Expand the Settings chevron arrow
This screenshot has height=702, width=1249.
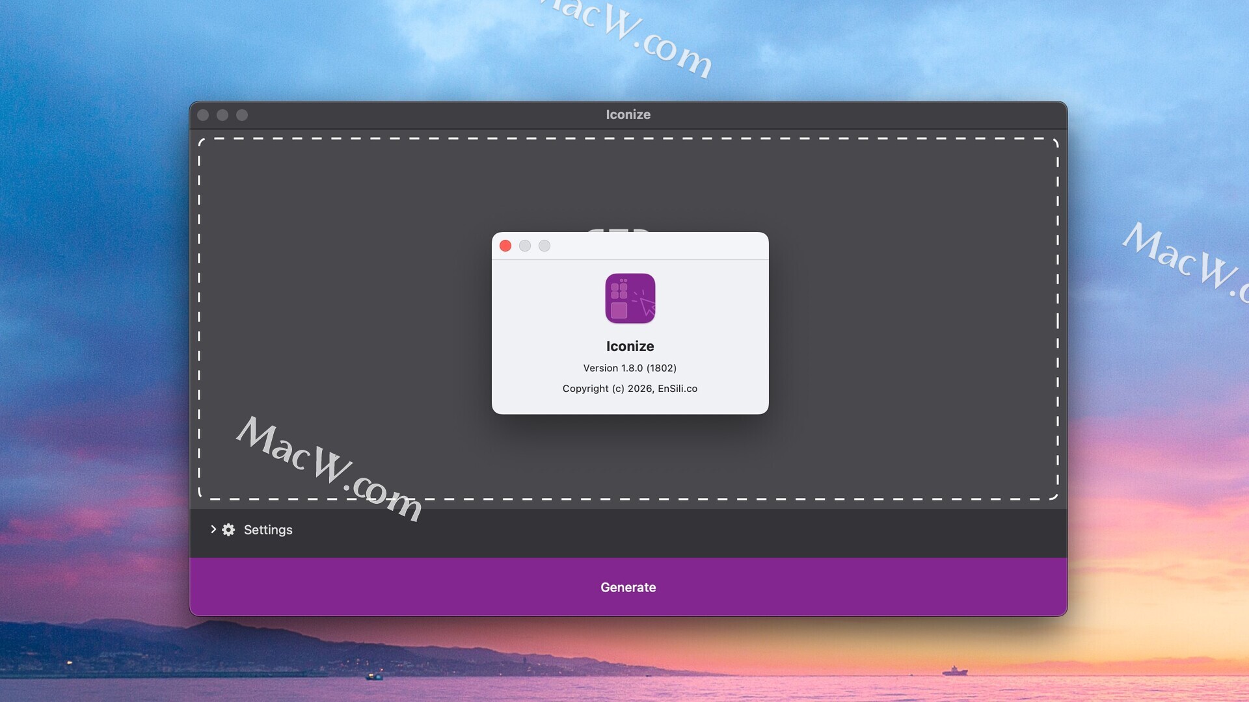tap(213, 529)
